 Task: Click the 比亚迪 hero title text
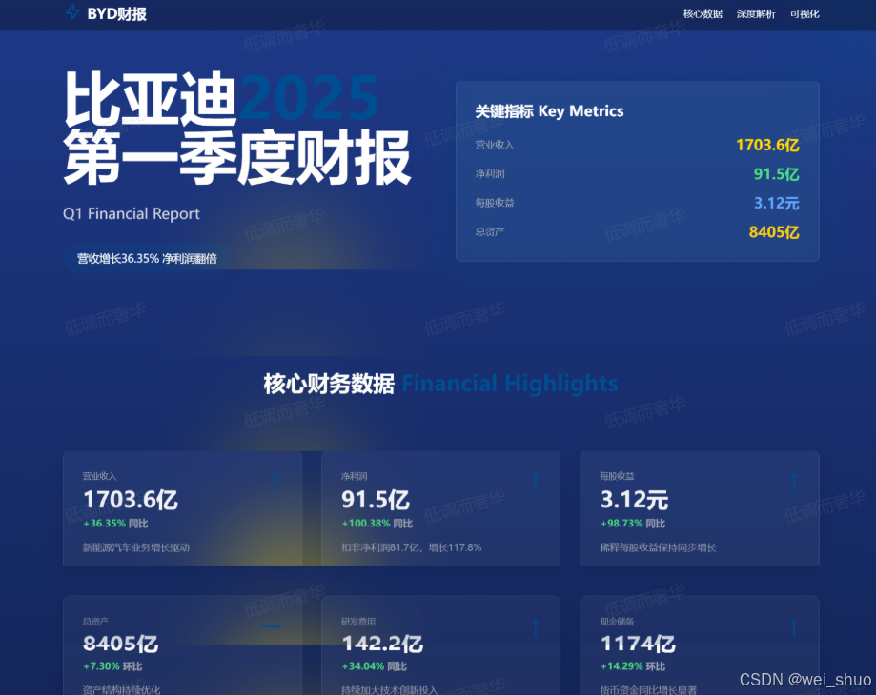(151, 99)
